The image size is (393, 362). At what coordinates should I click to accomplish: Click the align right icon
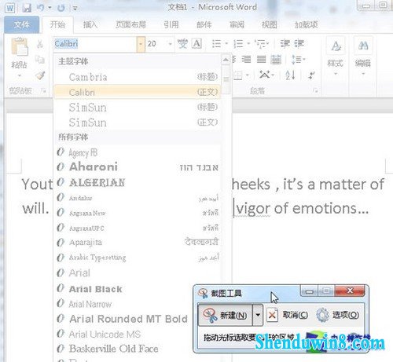(x=246, y=60)
